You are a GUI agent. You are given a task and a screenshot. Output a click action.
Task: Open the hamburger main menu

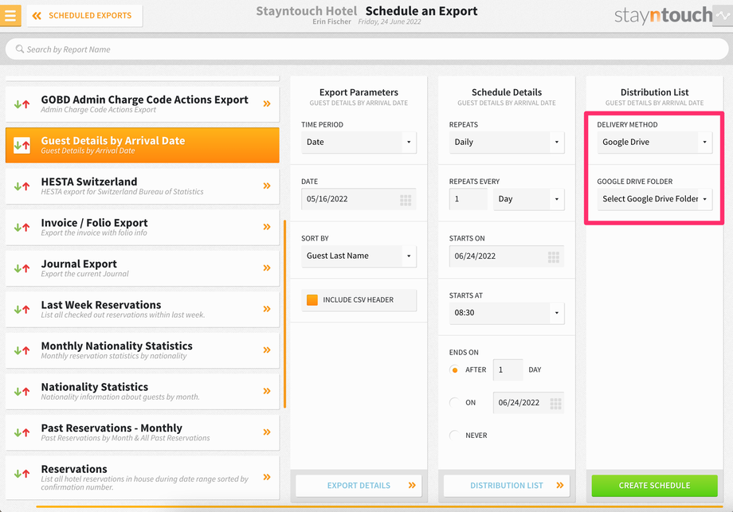[10, 15]
